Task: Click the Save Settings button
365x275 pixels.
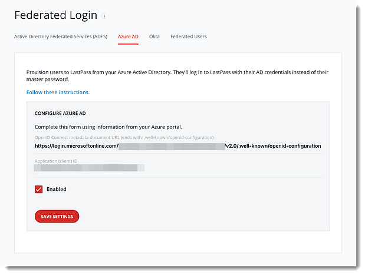Action: point(57,217)
